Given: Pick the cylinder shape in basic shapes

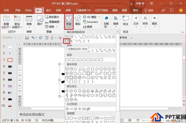Looking at the screenshot, I should pos(114,73).
